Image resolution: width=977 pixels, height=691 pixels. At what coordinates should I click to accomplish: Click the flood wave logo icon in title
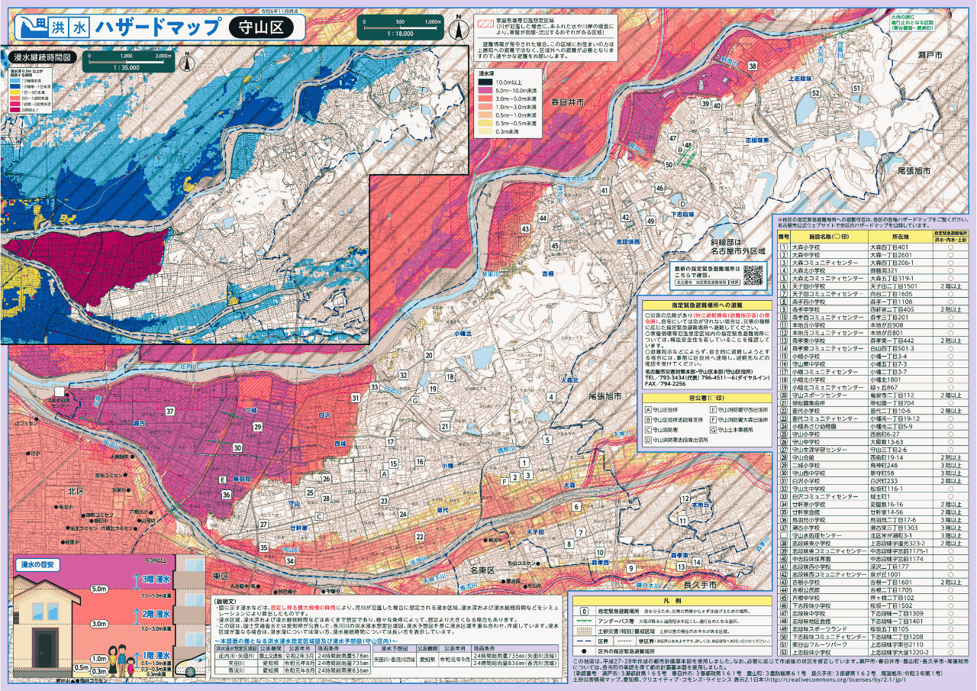coord(31,27)
